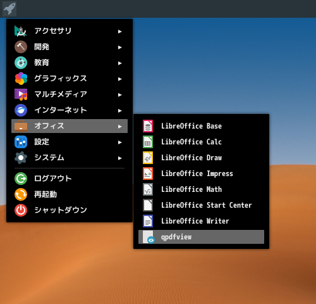This screenshot has width=316, height=304.
Task: Click the qpdfview eye icon
Action: point(149,237)
